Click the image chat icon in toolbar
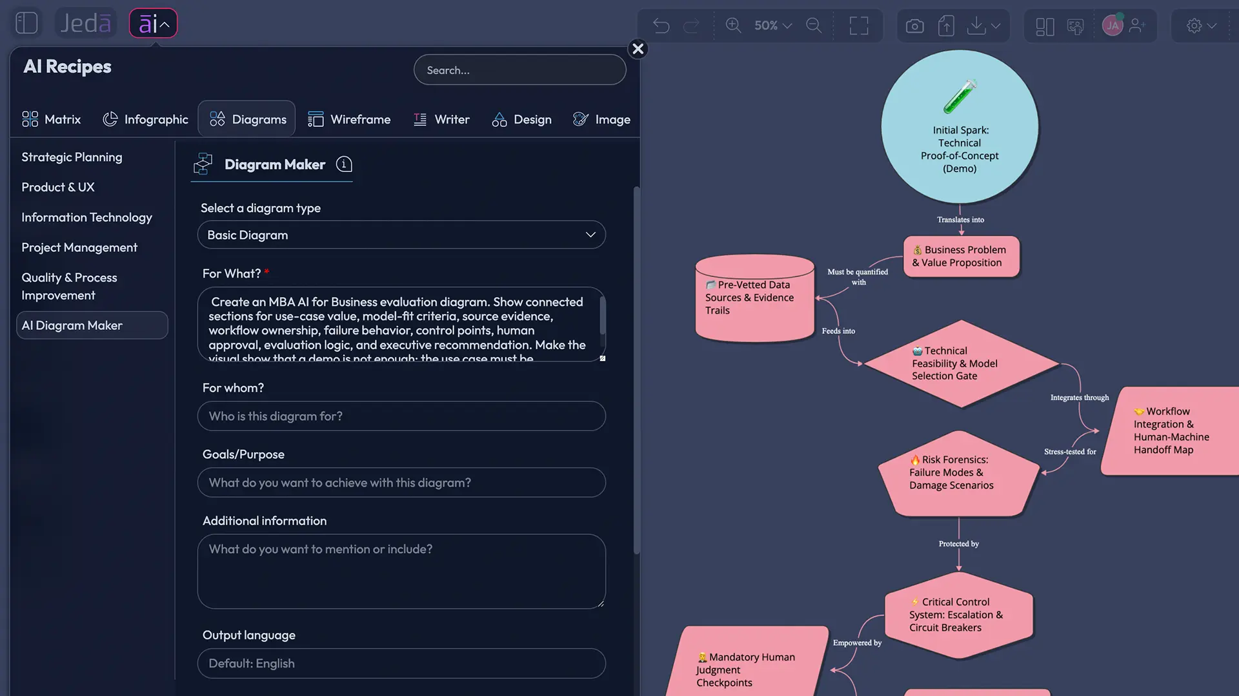 (1075, 26)
